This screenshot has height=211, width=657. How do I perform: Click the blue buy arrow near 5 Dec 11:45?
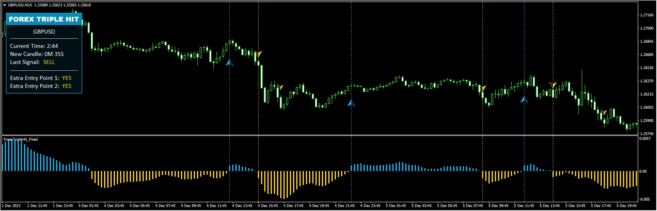coord(524,99)
